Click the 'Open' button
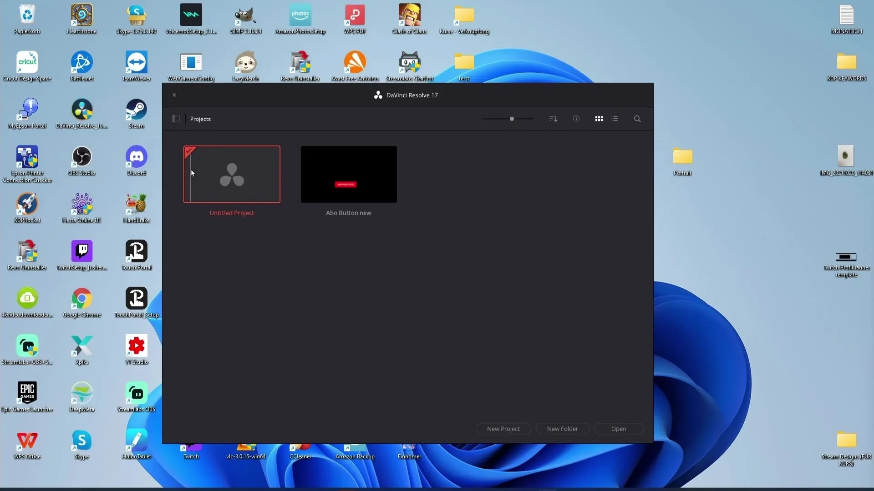This screenshot has width=874, height=491. click(x=619, y=429)
